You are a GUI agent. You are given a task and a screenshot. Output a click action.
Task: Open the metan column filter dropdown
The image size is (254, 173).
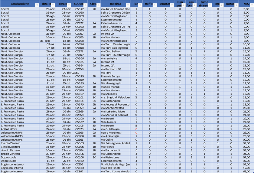point(236,5)
